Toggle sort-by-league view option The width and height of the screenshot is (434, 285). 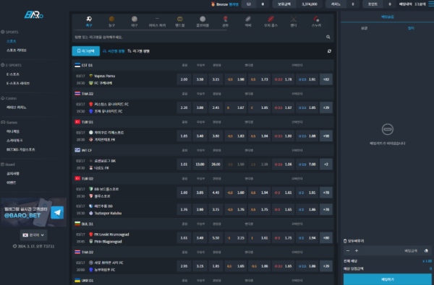(x=138, y=51)
